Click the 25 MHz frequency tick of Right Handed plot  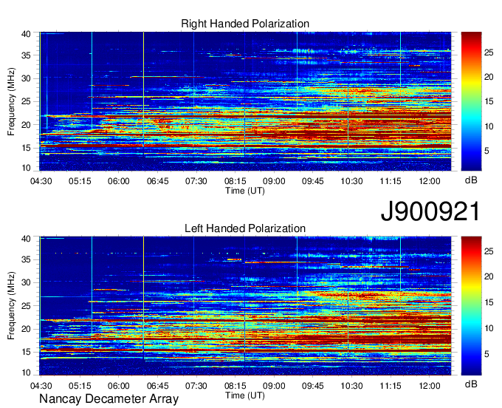[x=26, y=101]
